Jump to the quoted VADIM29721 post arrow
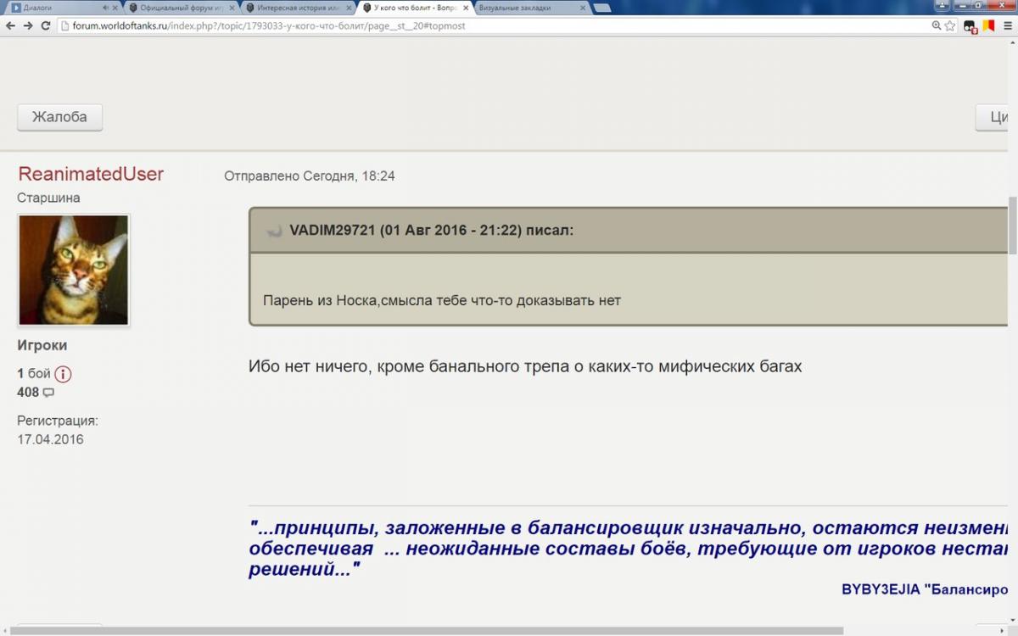The width and height of the screenshot is (1018, 636). (x=274, y=231)
